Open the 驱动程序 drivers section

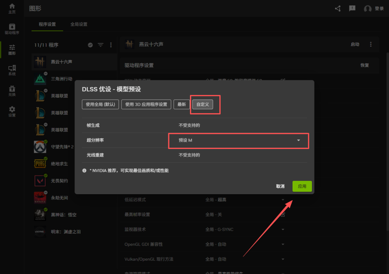pyautogui.click(x=12, y=29)
